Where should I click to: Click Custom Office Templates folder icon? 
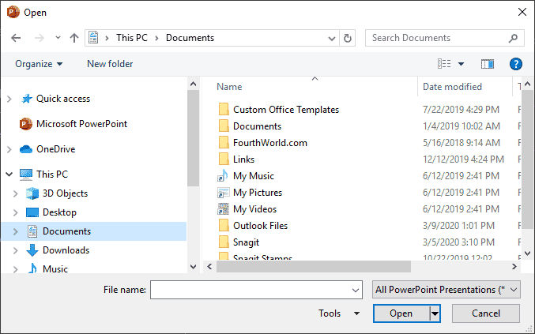pos(224,110)
